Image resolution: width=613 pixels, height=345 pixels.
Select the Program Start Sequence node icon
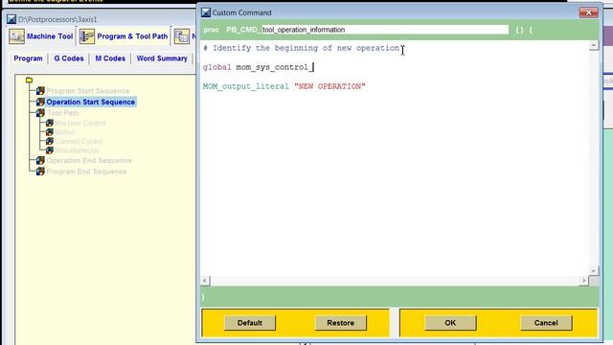pyautogui.click(x=40, y=91)
